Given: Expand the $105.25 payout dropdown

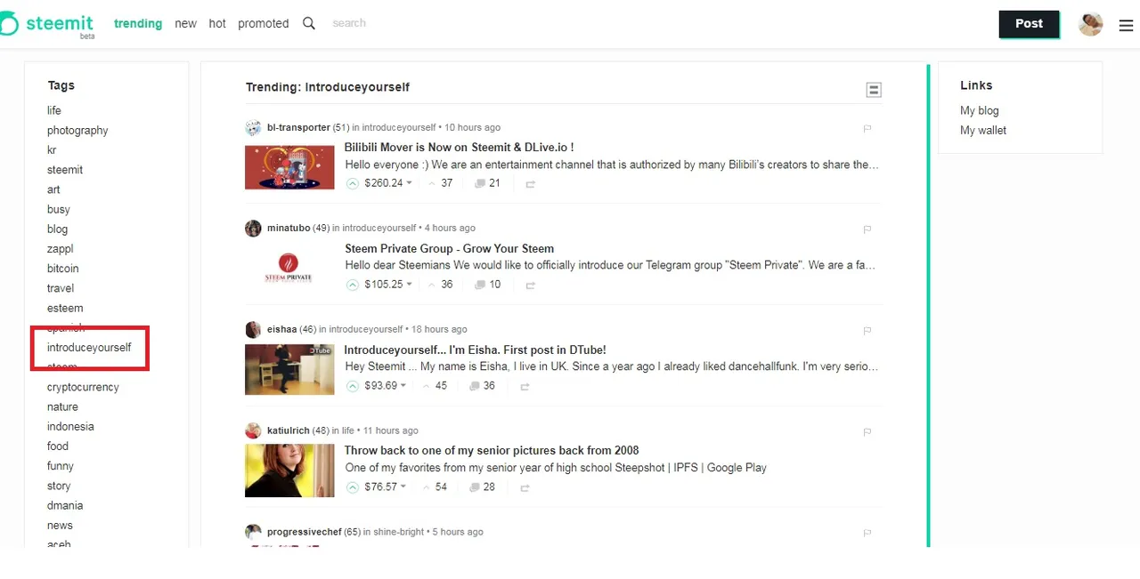Looking at the screenshot, I should pyautogui.click(x=409, y=285).
